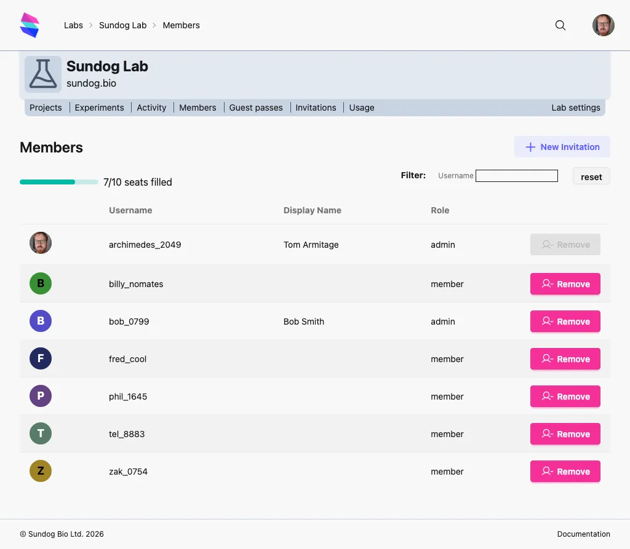
Task: Select username zak_0754
Action: [x=128, y=471]
